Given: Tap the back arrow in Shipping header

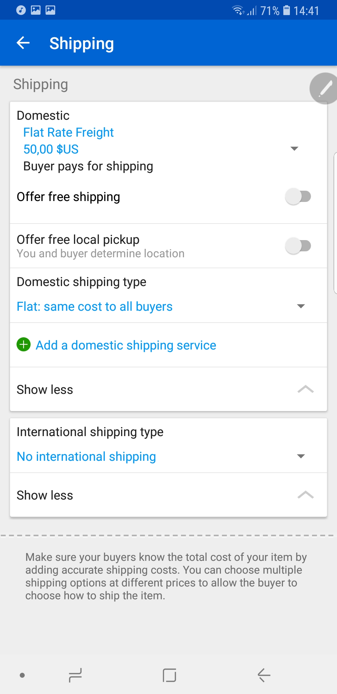Looking at the screenshot, I should coord(23,43).
